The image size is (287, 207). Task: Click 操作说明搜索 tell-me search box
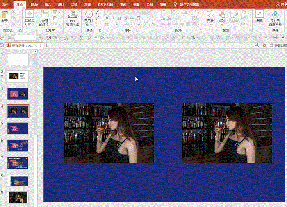189,4
